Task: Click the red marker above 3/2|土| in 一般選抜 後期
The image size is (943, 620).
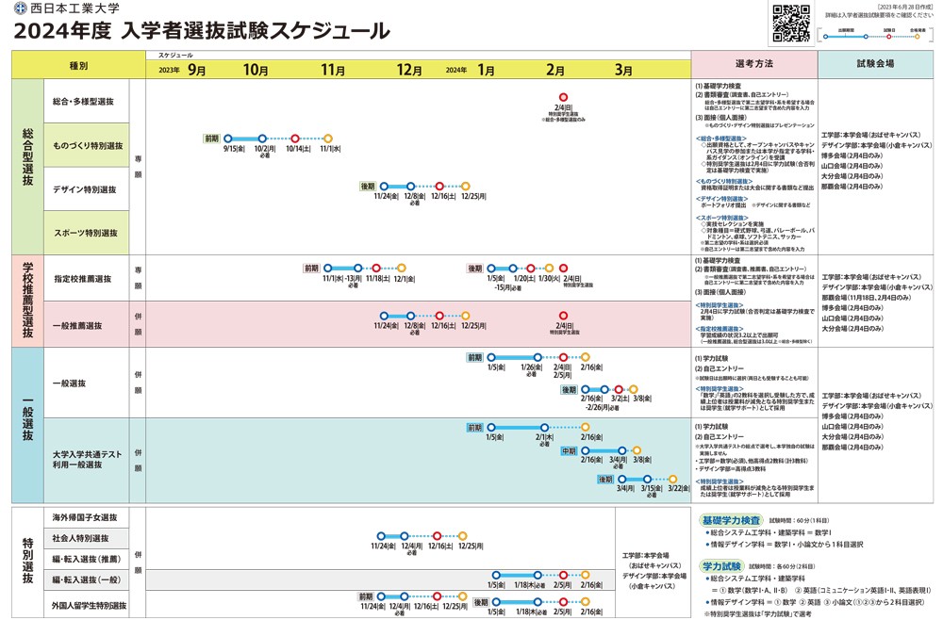Action: [619, 390]
